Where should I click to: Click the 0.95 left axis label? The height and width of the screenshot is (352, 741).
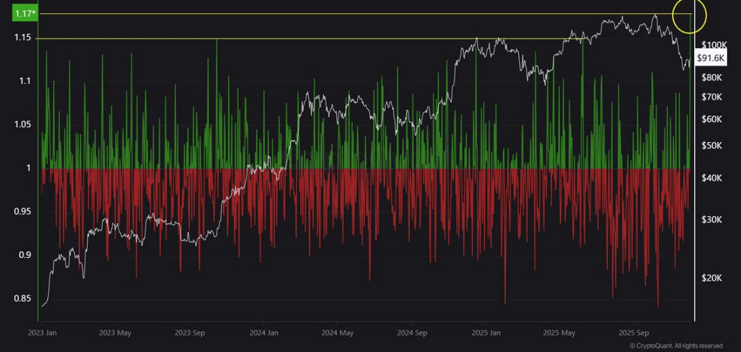tap(23, 211)
